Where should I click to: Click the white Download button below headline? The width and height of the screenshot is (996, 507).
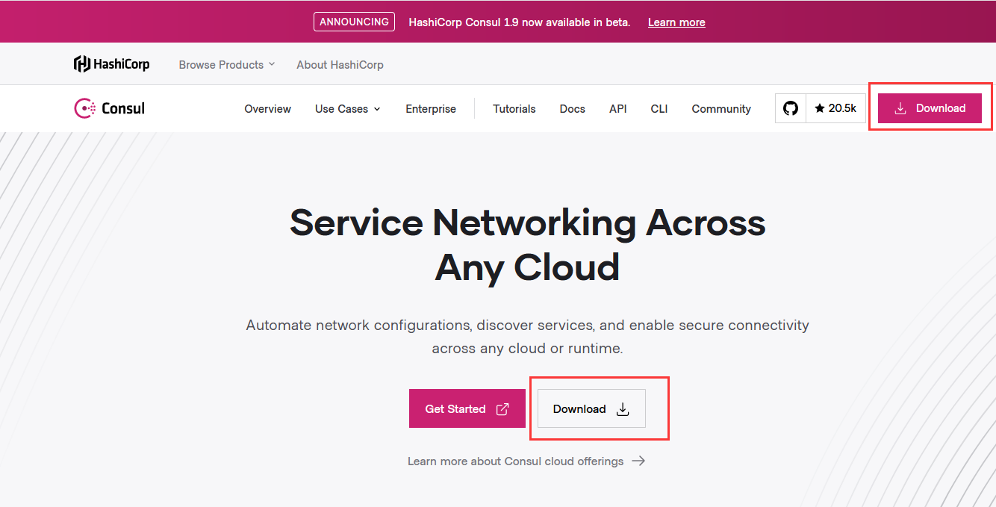pyautogui.click(x=591, y=408)
